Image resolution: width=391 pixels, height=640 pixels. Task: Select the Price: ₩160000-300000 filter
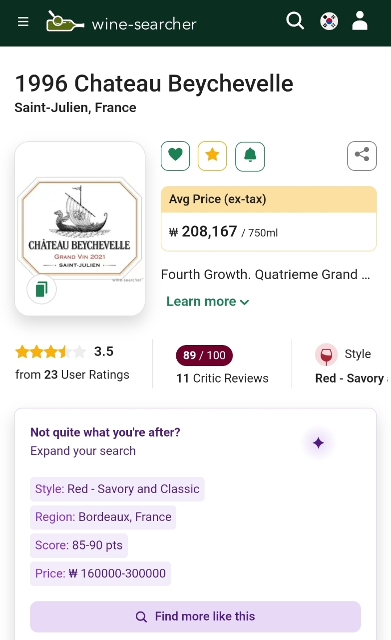point(100,573)
